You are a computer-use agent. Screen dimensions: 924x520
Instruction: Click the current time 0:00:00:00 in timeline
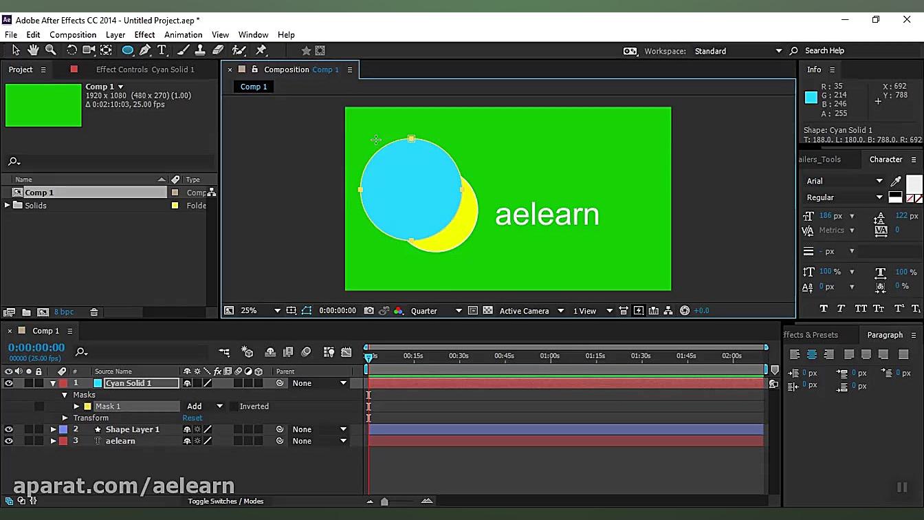(x=36, y=348)
